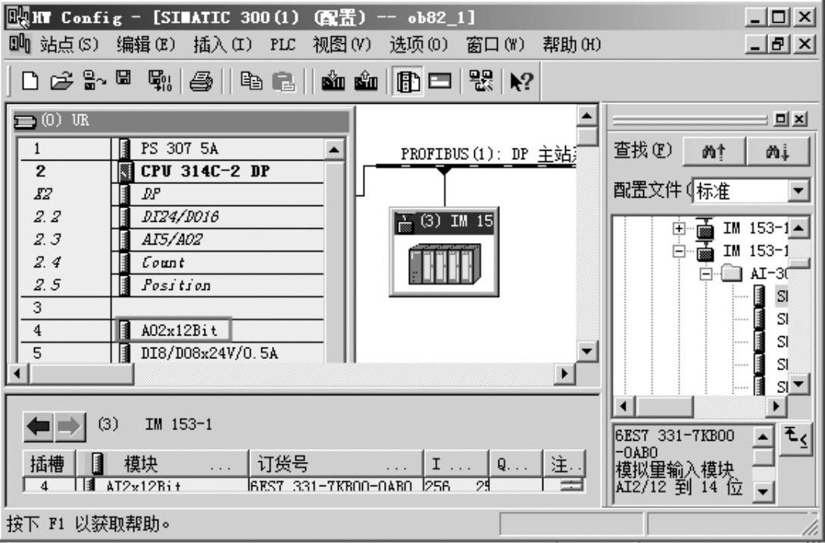
Task: Toggle the hardware catalog icon
Action: (408, 82)
